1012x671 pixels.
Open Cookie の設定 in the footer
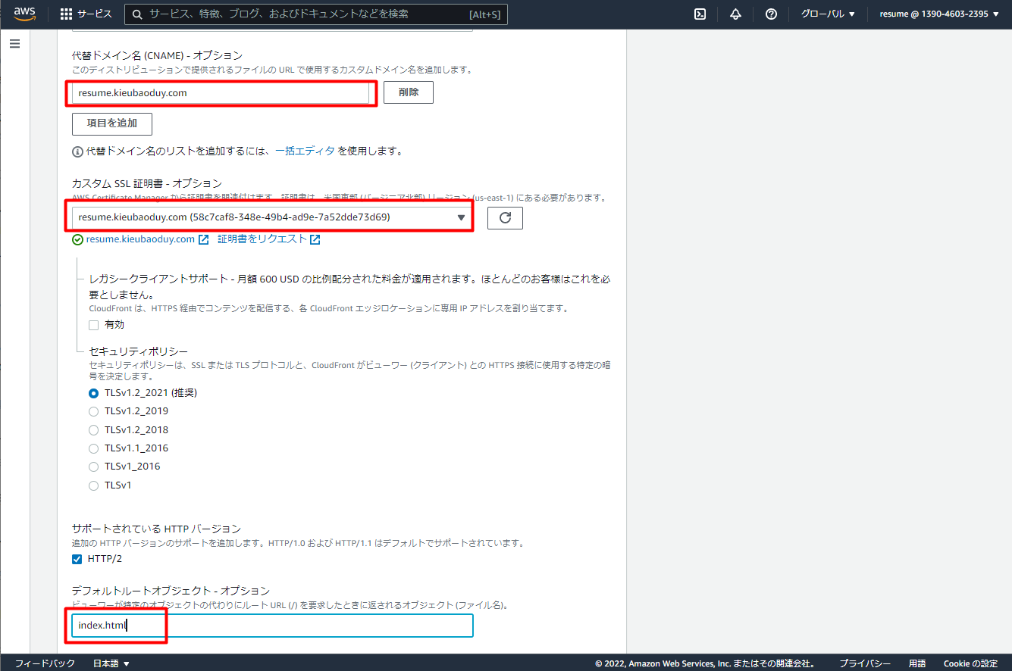(970, 663)
